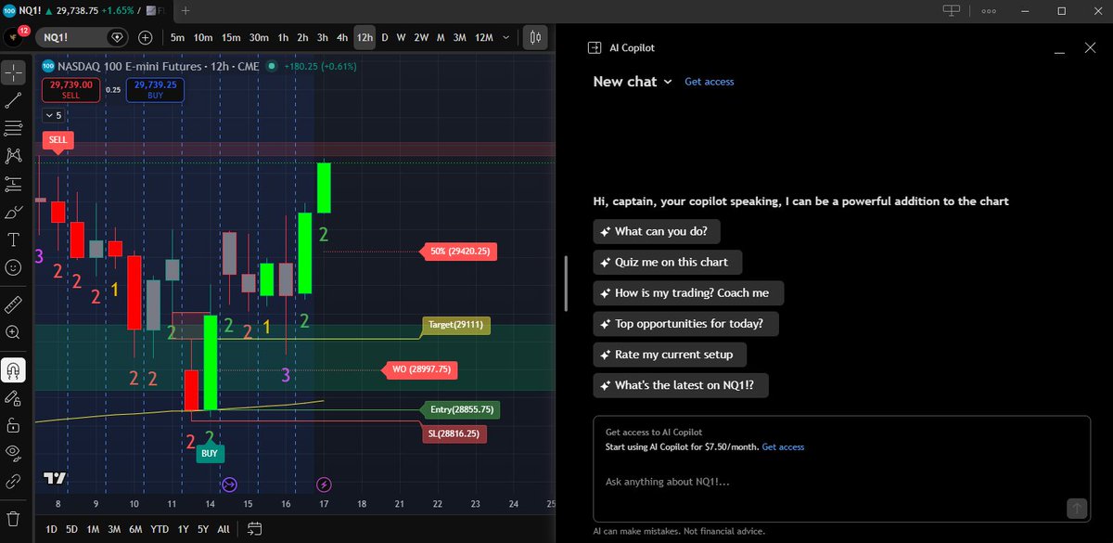This screenshot has height=543, width=1113.
Task: Click the link drawings chain icon
Action: (x=13, y=481)
